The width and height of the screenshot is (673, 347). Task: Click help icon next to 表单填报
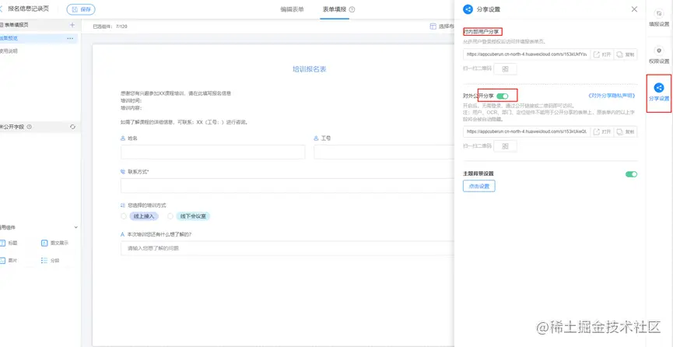click(x=352, y=9)
